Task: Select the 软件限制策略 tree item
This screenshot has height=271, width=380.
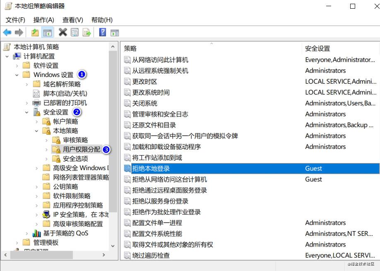Action: click(72, 196)
